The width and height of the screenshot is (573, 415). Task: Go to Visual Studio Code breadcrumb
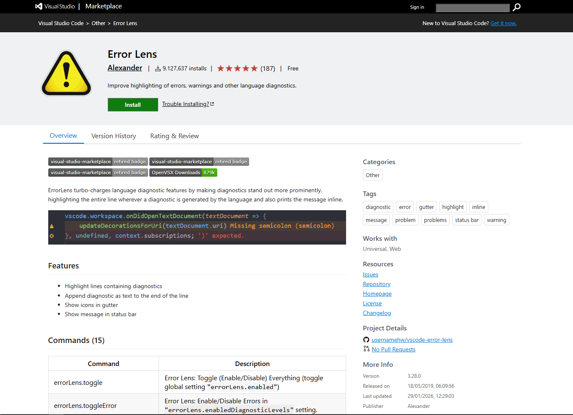[61, 23]
